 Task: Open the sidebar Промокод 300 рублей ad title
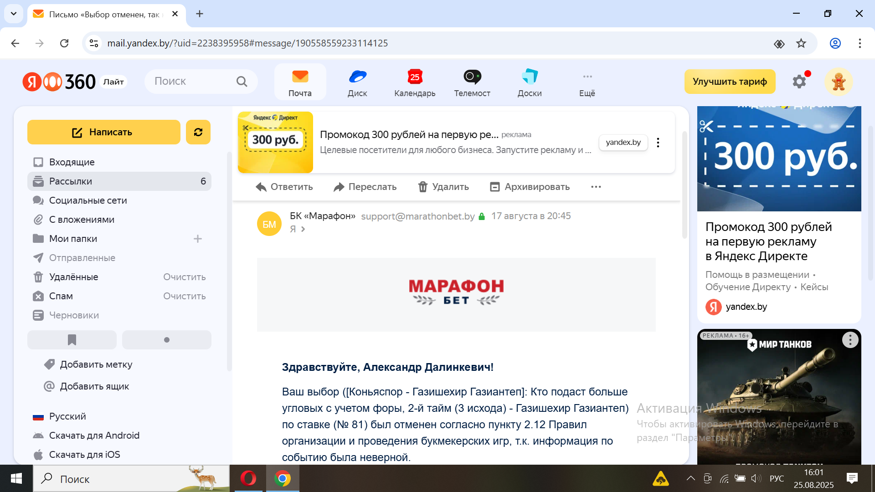point(769,241)
